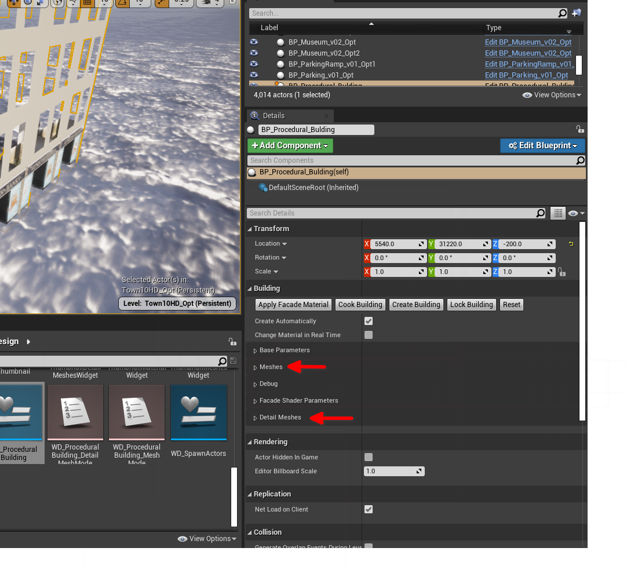Open the Add Component dropdown
Viewport: 627px width, 566px height.
(290, 145)
